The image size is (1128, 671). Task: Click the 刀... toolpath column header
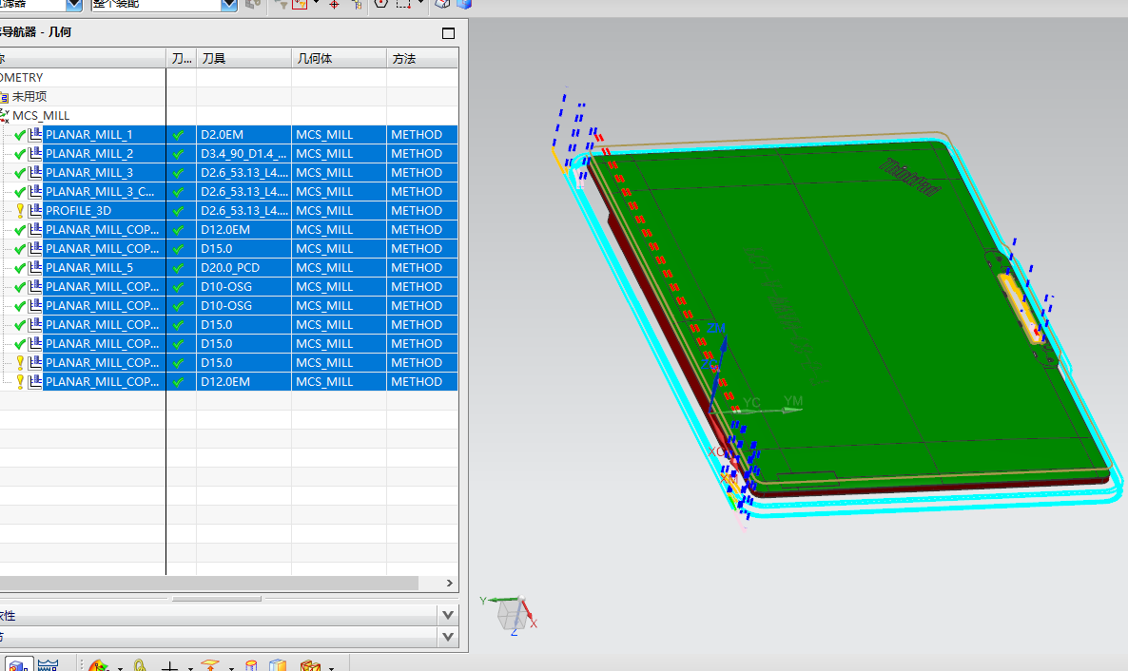tap(182, 58)
